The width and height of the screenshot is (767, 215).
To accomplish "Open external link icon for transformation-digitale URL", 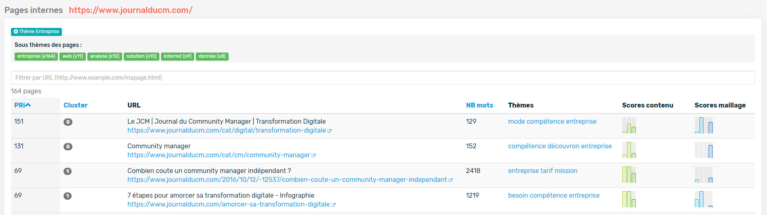I will (330, 131).
